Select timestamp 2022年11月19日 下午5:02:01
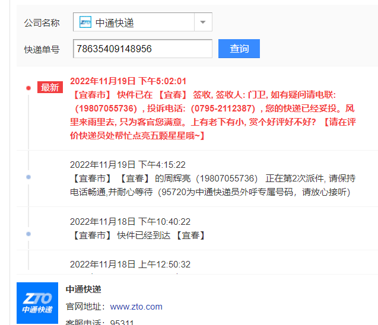Image resolution: width=378 pixels, height=325 pixels. tap(128, 81)
